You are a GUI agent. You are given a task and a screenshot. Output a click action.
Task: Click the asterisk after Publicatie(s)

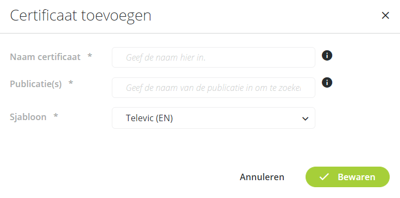[71, 83]
